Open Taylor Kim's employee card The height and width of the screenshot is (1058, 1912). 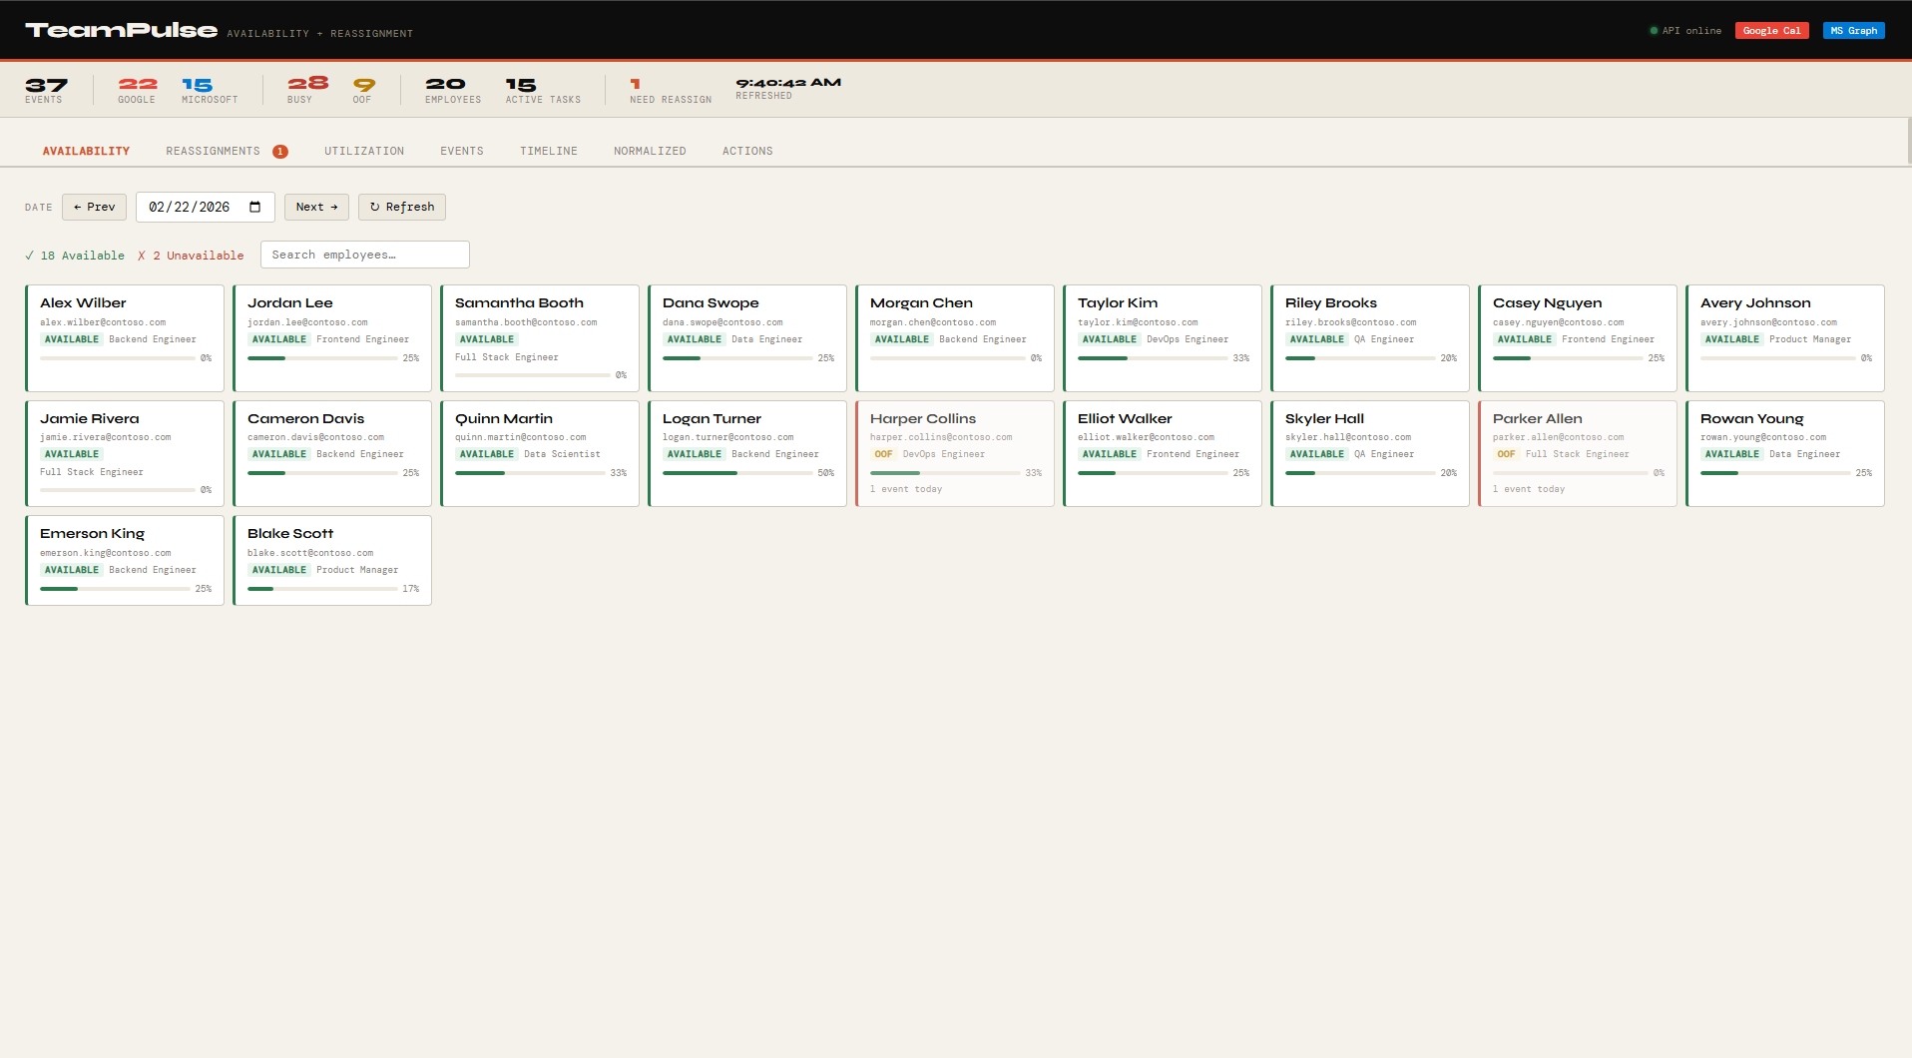click(1163, 338)
